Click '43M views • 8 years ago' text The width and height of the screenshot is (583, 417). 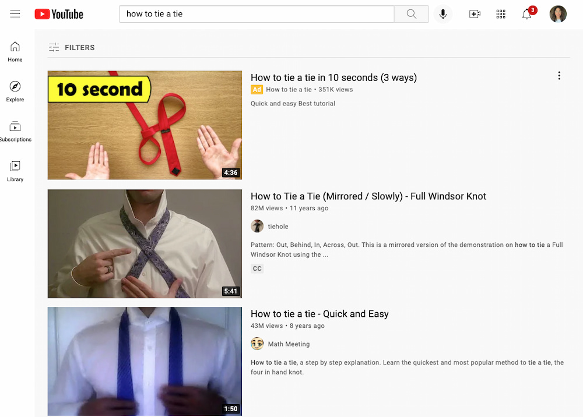[287, 326]
